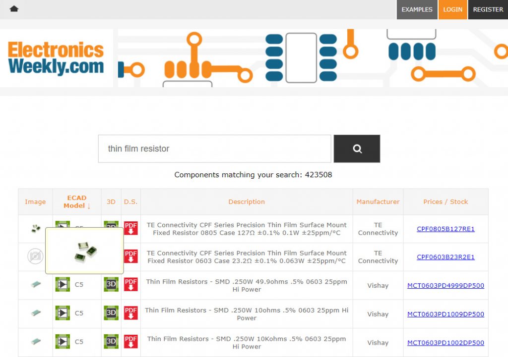508x357 pixels.
Task: Open the MCT0603PD1009DP500 link
Action: pos(445,314)
